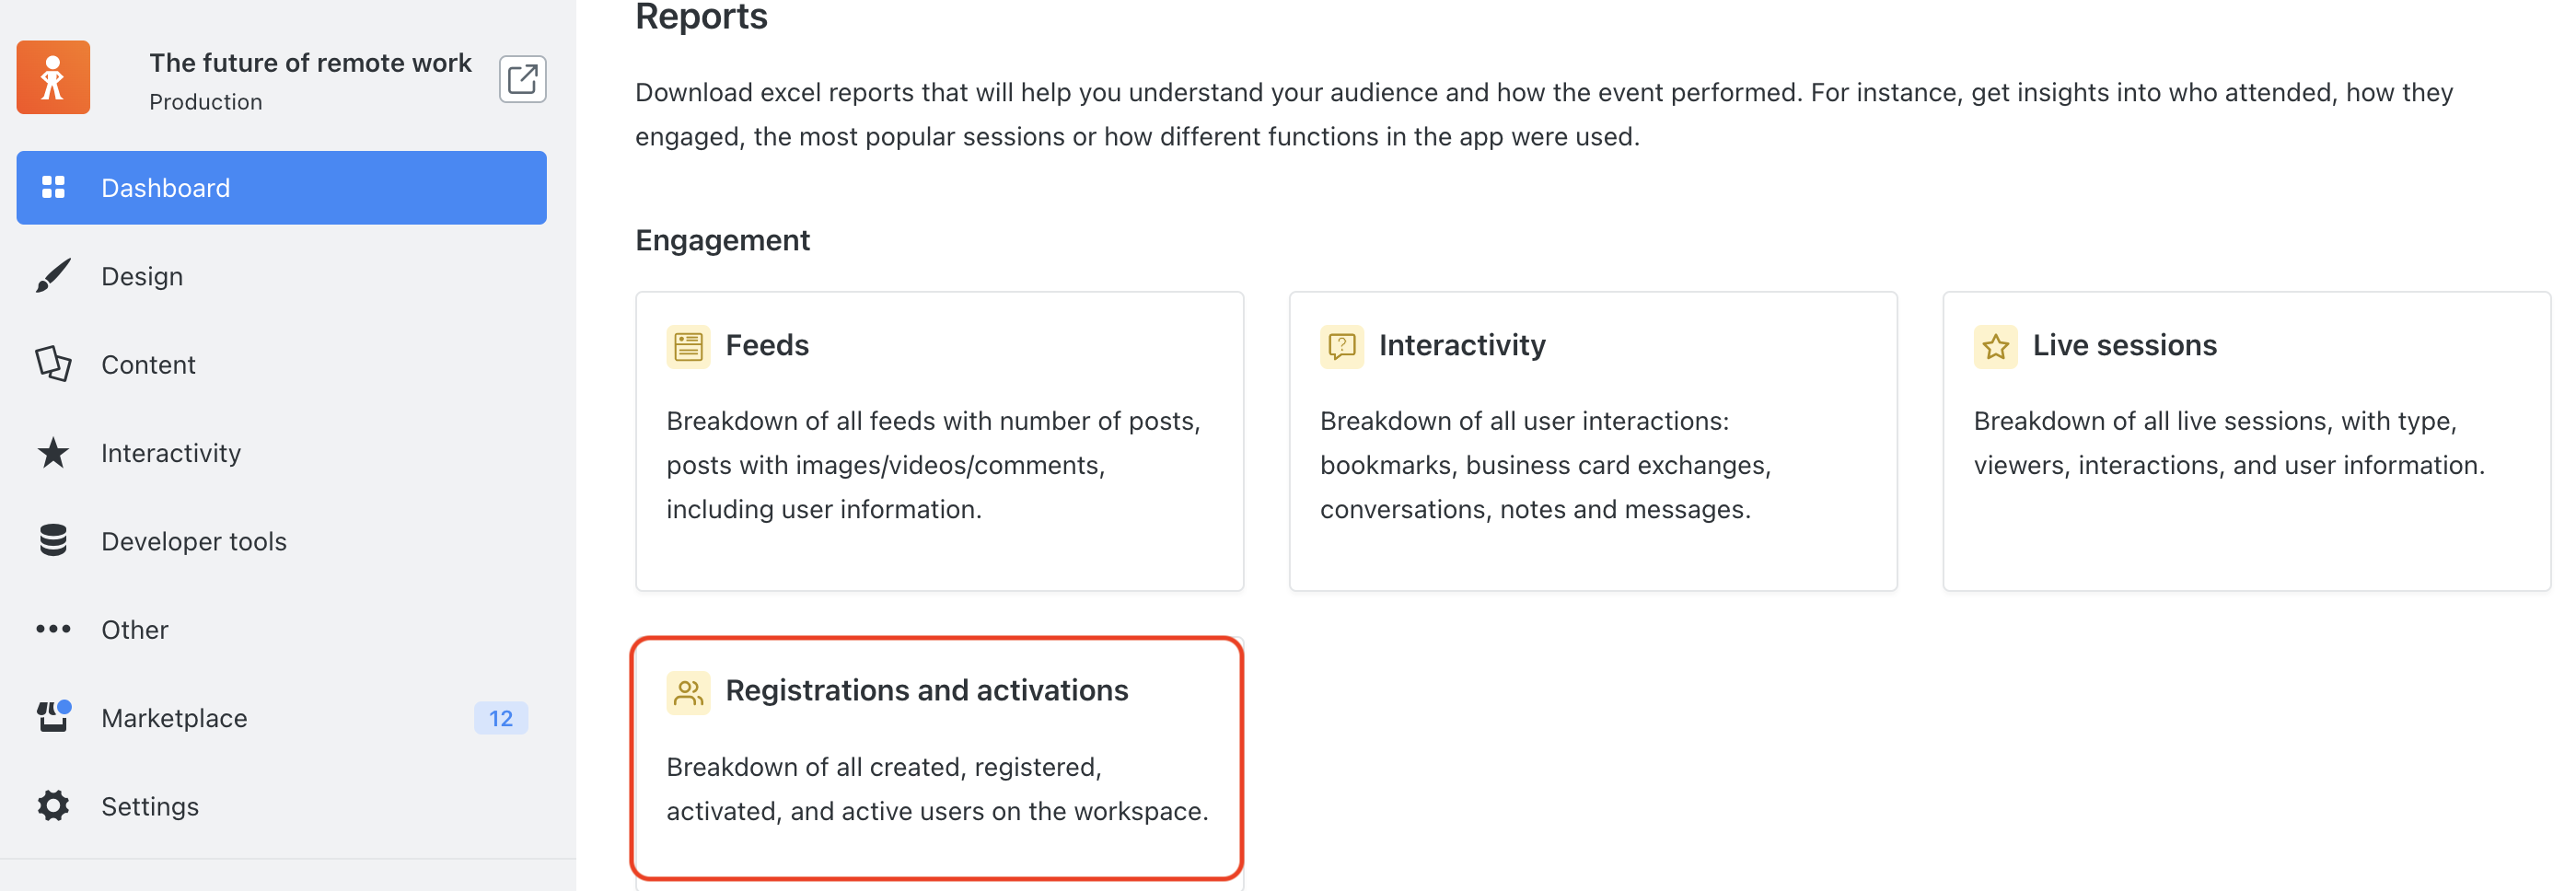Image resolution: width=2576 pixels, height=891 pixels.
Task: Click the Marketplace 12 badge
Action: 501,718
